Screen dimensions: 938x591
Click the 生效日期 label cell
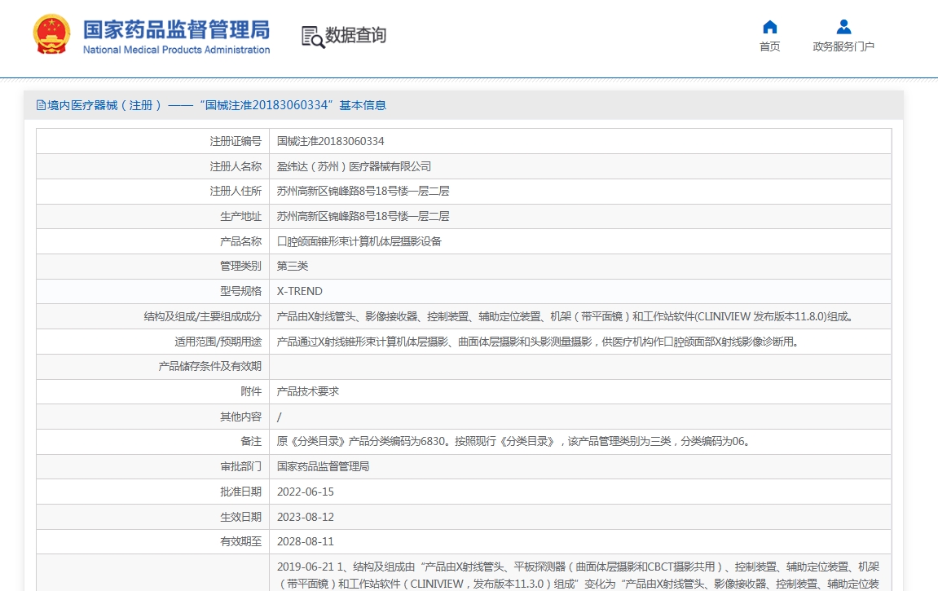click(x=153, y=517)
